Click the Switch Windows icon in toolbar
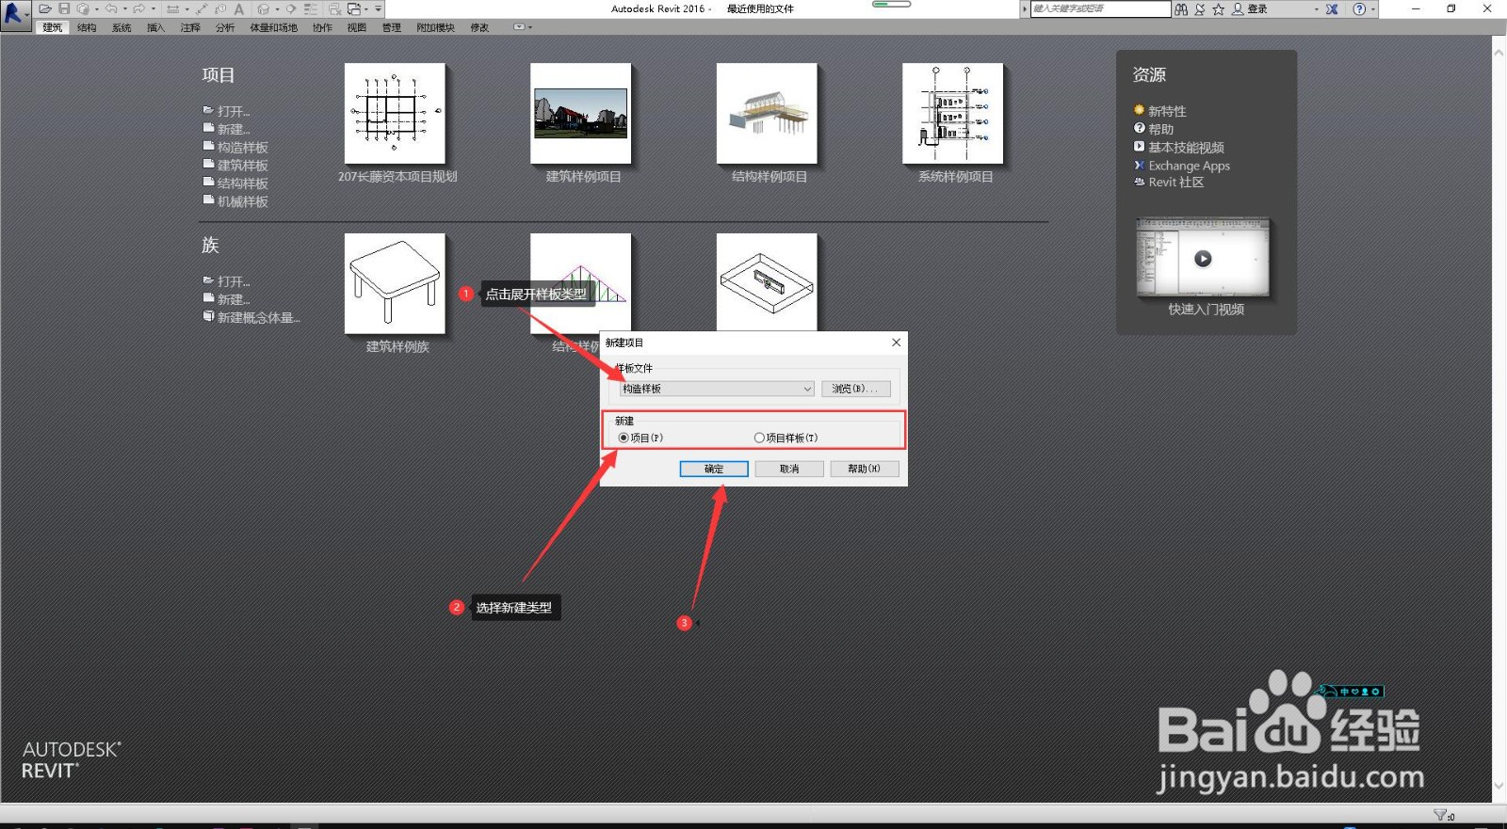This screenshot has width=1507, height=829. coord(354,8)
